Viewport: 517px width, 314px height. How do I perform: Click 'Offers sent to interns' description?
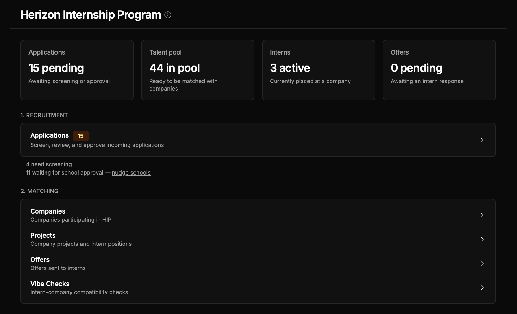(58, 268)
